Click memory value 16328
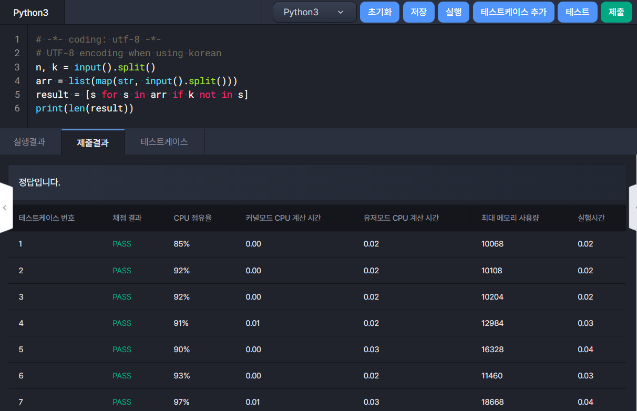 pyautogui.click(x=492, y=350)
